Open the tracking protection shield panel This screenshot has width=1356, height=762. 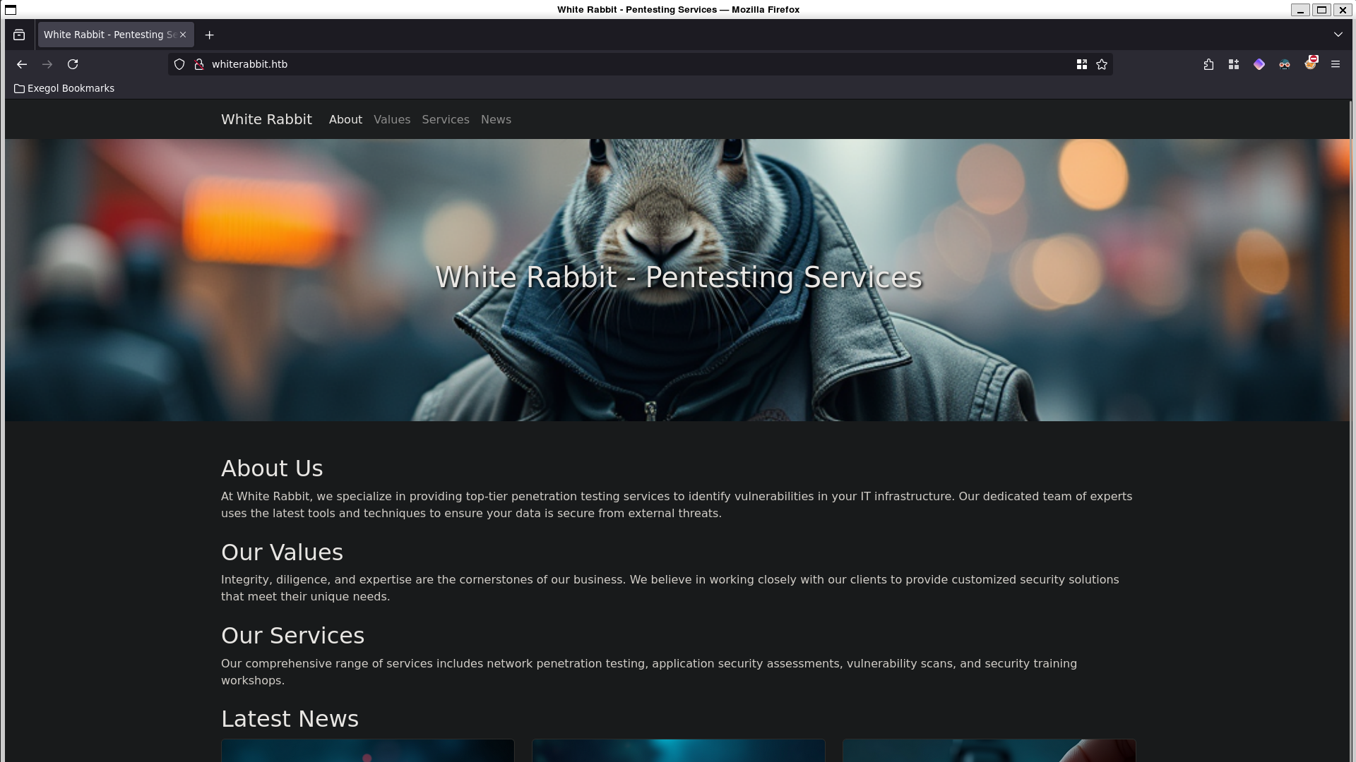[x=179, y=64]
